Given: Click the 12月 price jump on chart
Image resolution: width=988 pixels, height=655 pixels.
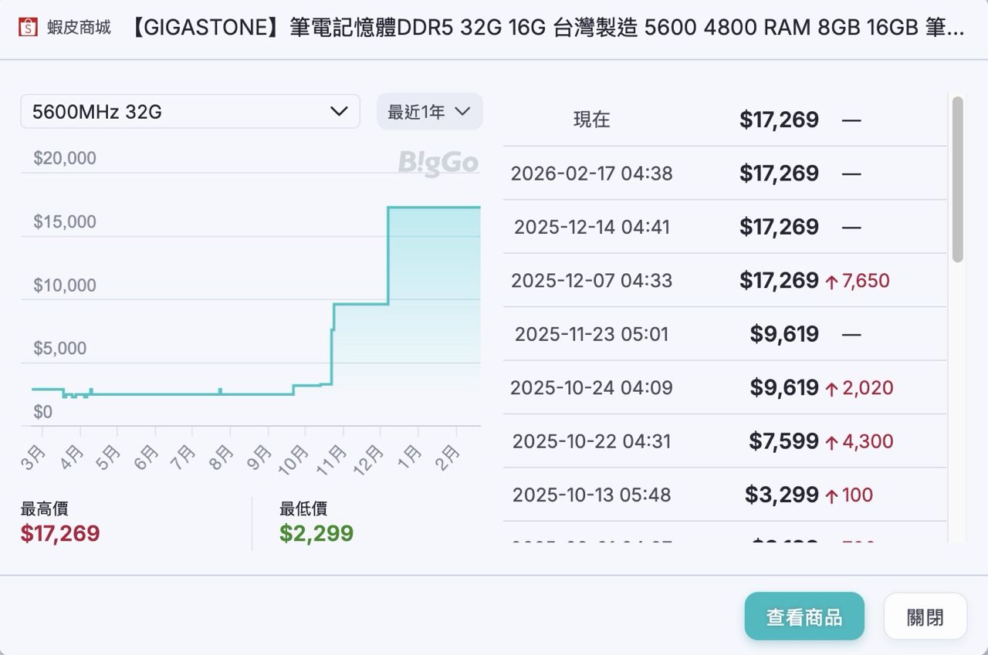Looking at the screenshot, I should 388,255.
